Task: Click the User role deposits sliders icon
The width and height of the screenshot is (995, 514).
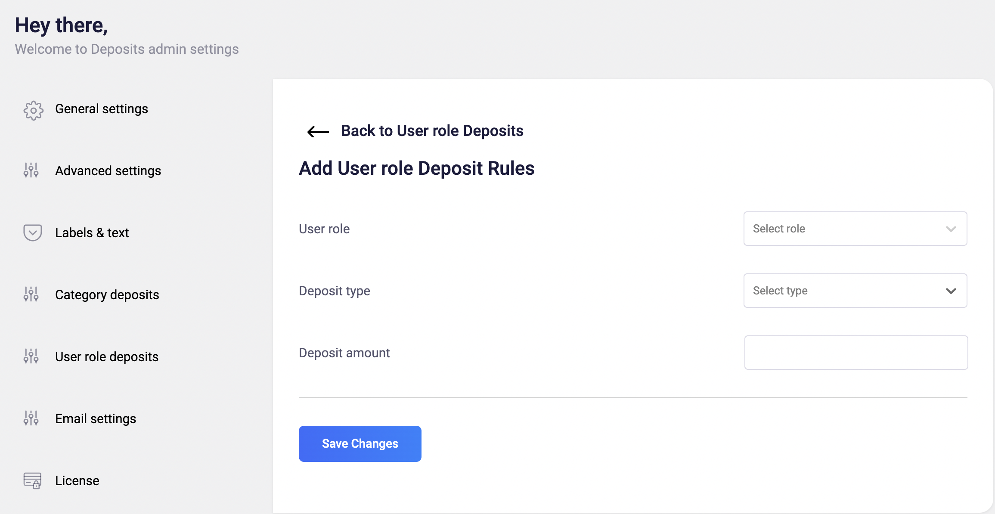Action: [31, 356]
